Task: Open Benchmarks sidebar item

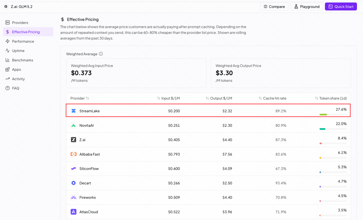Action: pos(28,60)
